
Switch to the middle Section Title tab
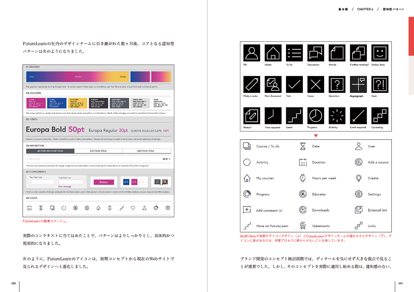coord(98,151)
